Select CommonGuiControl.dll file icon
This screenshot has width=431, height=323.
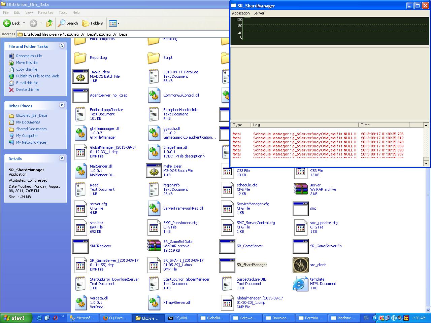click(x=154, y=95)
